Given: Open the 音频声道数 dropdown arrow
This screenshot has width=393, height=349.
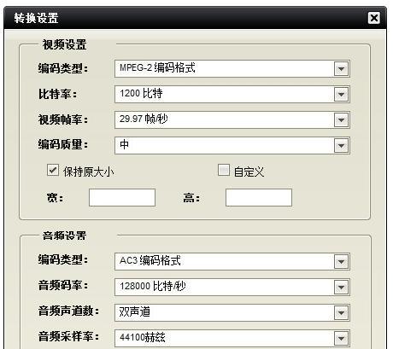Looking at the screenshot, I should (341, 313).
